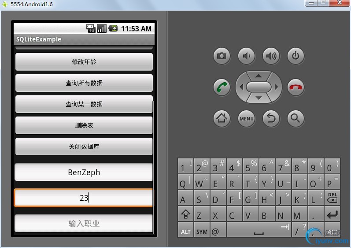The width and height of the screenshot is (351, 248).
Task: Click the P key
Action: click(332, 181)
